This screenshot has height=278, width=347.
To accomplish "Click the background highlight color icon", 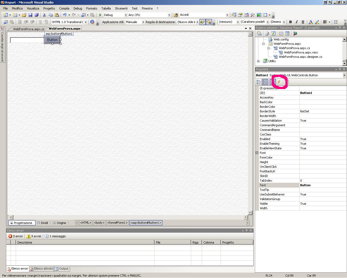I will (x=317, y=22).
